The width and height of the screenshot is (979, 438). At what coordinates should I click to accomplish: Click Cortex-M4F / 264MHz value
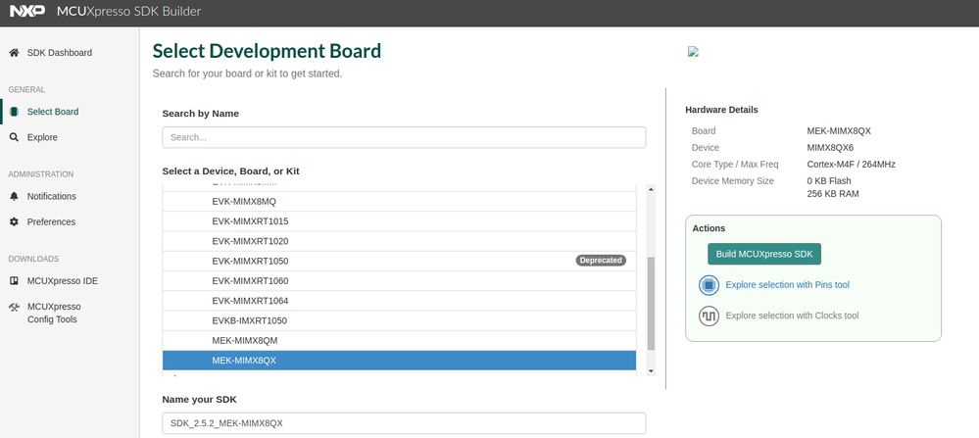[x=852, y=165]
